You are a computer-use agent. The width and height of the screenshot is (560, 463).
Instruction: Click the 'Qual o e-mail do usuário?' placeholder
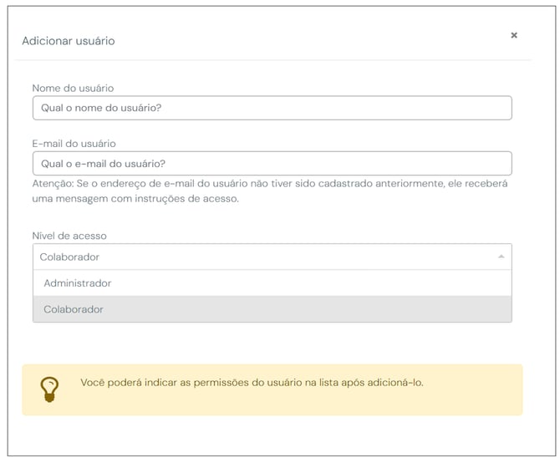pos(103,164)
